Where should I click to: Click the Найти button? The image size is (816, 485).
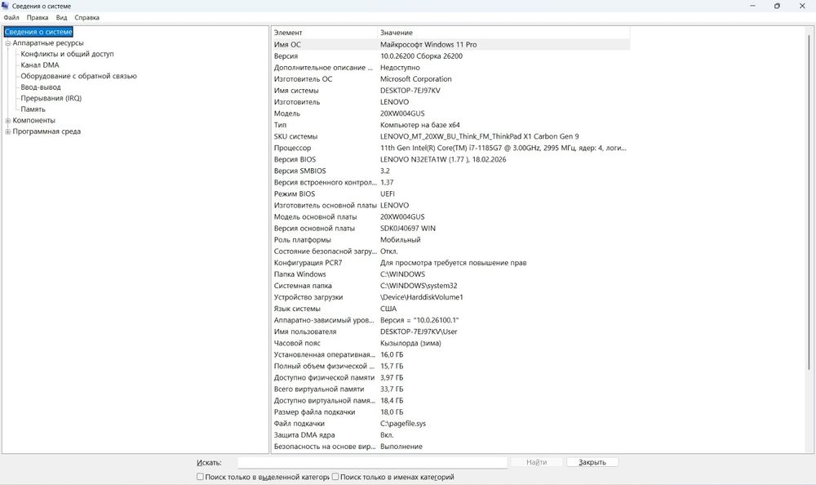(537, 462)
